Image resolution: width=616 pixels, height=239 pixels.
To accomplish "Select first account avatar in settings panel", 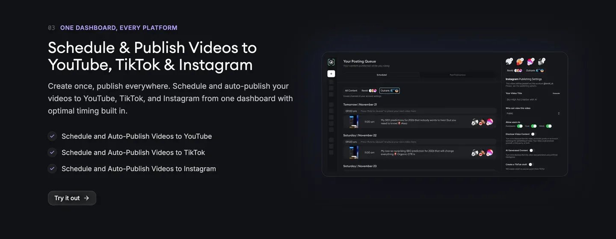I will [x=509, y=62].
